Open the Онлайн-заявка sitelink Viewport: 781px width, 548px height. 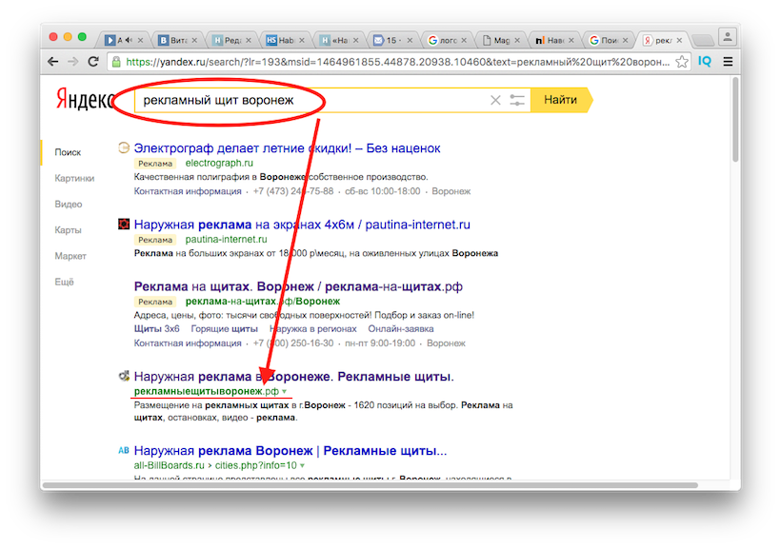(x=400, y=328)
